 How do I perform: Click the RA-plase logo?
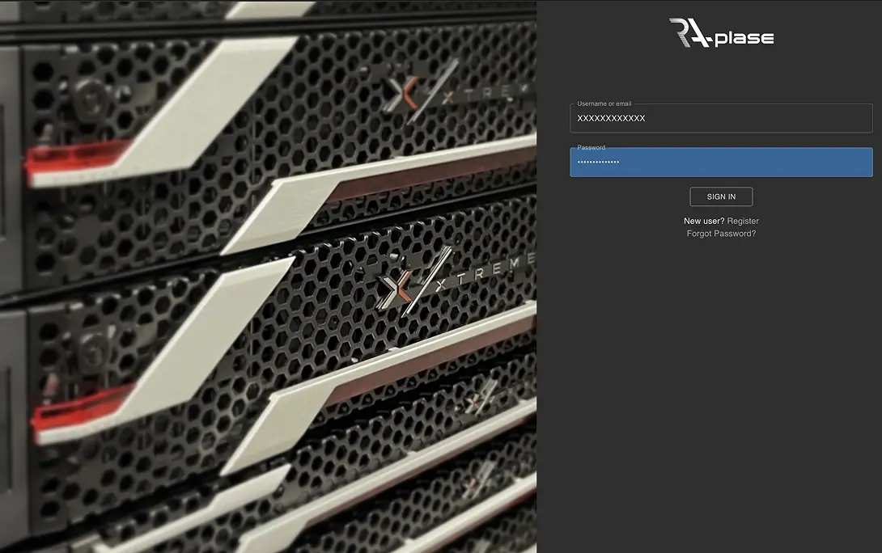[x=721, y=33]
